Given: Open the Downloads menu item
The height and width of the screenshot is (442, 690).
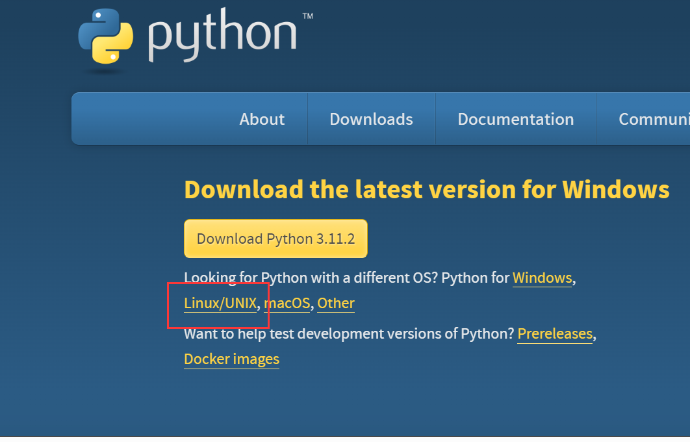Looking at the screenshot, I should [x=371, y=120].
